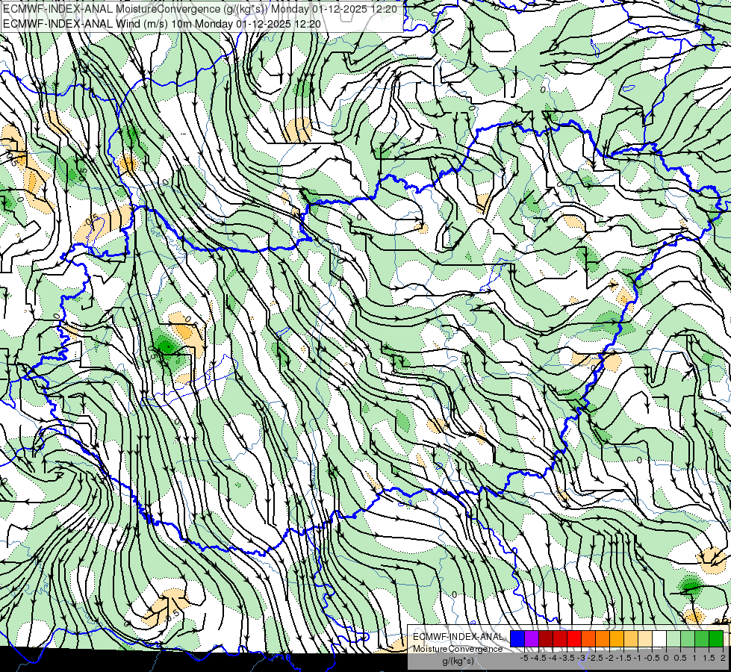The image size is (731, 672).
Task: Click the darkest green legend swatch
Action: tap(716, 638)
